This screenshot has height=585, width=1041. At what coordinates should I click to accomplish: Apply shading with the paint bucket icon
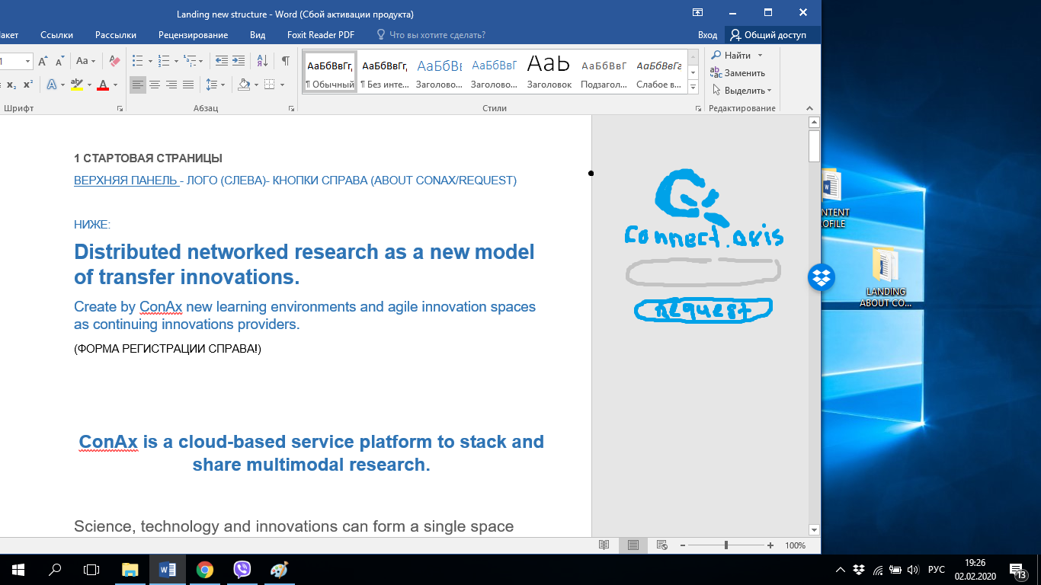click(244, 85)
